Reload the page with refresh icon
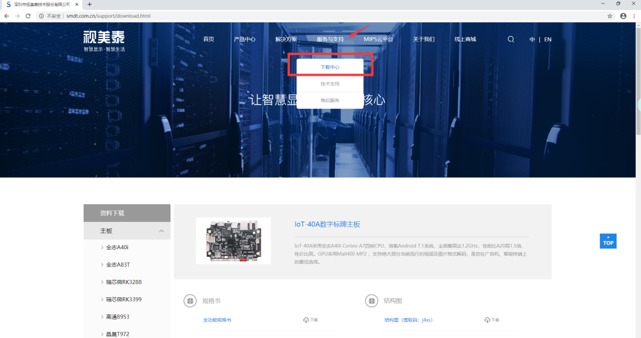The width and height of the screenshot is (641, 338). [28, 16]
